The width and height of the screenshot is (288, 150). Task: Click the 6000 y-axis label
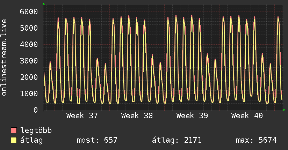pos(29,12)
